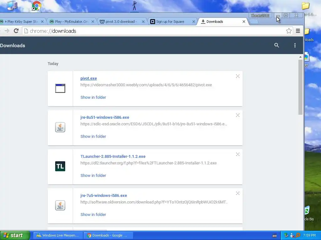Close the Play Kirby Super Star tab

tap(42, 22)
